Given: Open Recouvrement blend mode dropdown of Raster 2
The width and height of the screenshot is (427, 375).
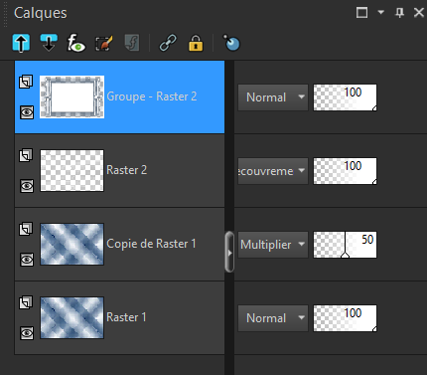Looking at the screenshot, I should click(x=273, y=171).
